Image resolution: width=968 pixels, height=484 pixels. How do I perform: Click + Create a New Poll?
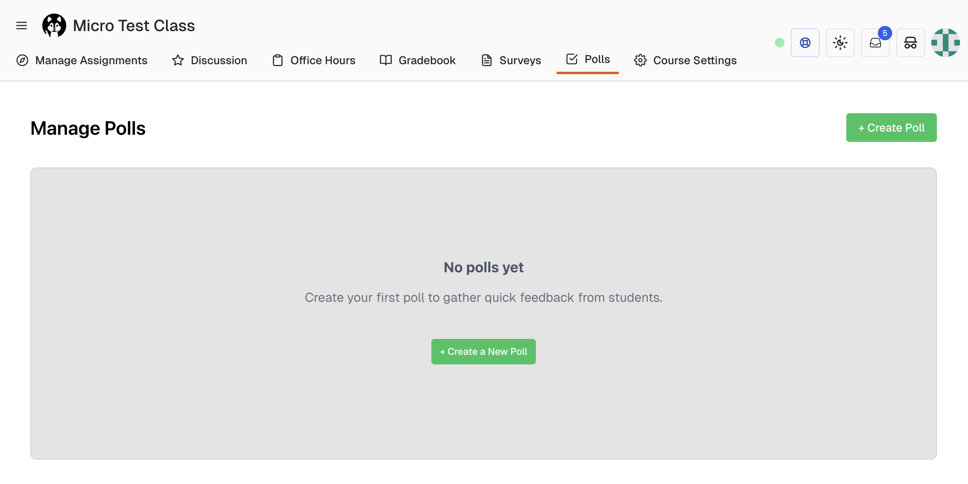(483, 351)
